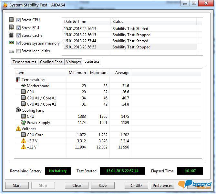216x194 pixels.
Task: Disable the Stress system memory option
Action: point(19,43)
